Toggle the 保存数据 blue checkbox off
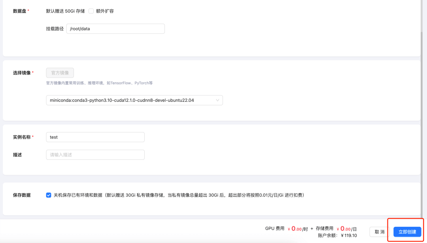Viewport: 427px width, 243px height. click(49, 195)
